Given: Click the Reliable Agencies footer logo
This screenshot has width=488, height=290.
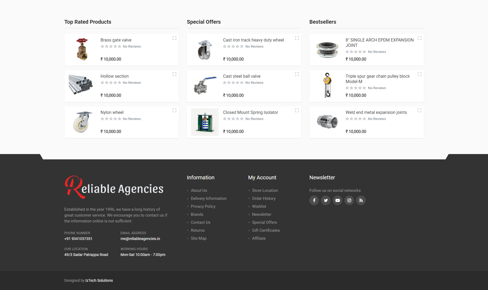Looking at the screenshot, I should 114,187.
